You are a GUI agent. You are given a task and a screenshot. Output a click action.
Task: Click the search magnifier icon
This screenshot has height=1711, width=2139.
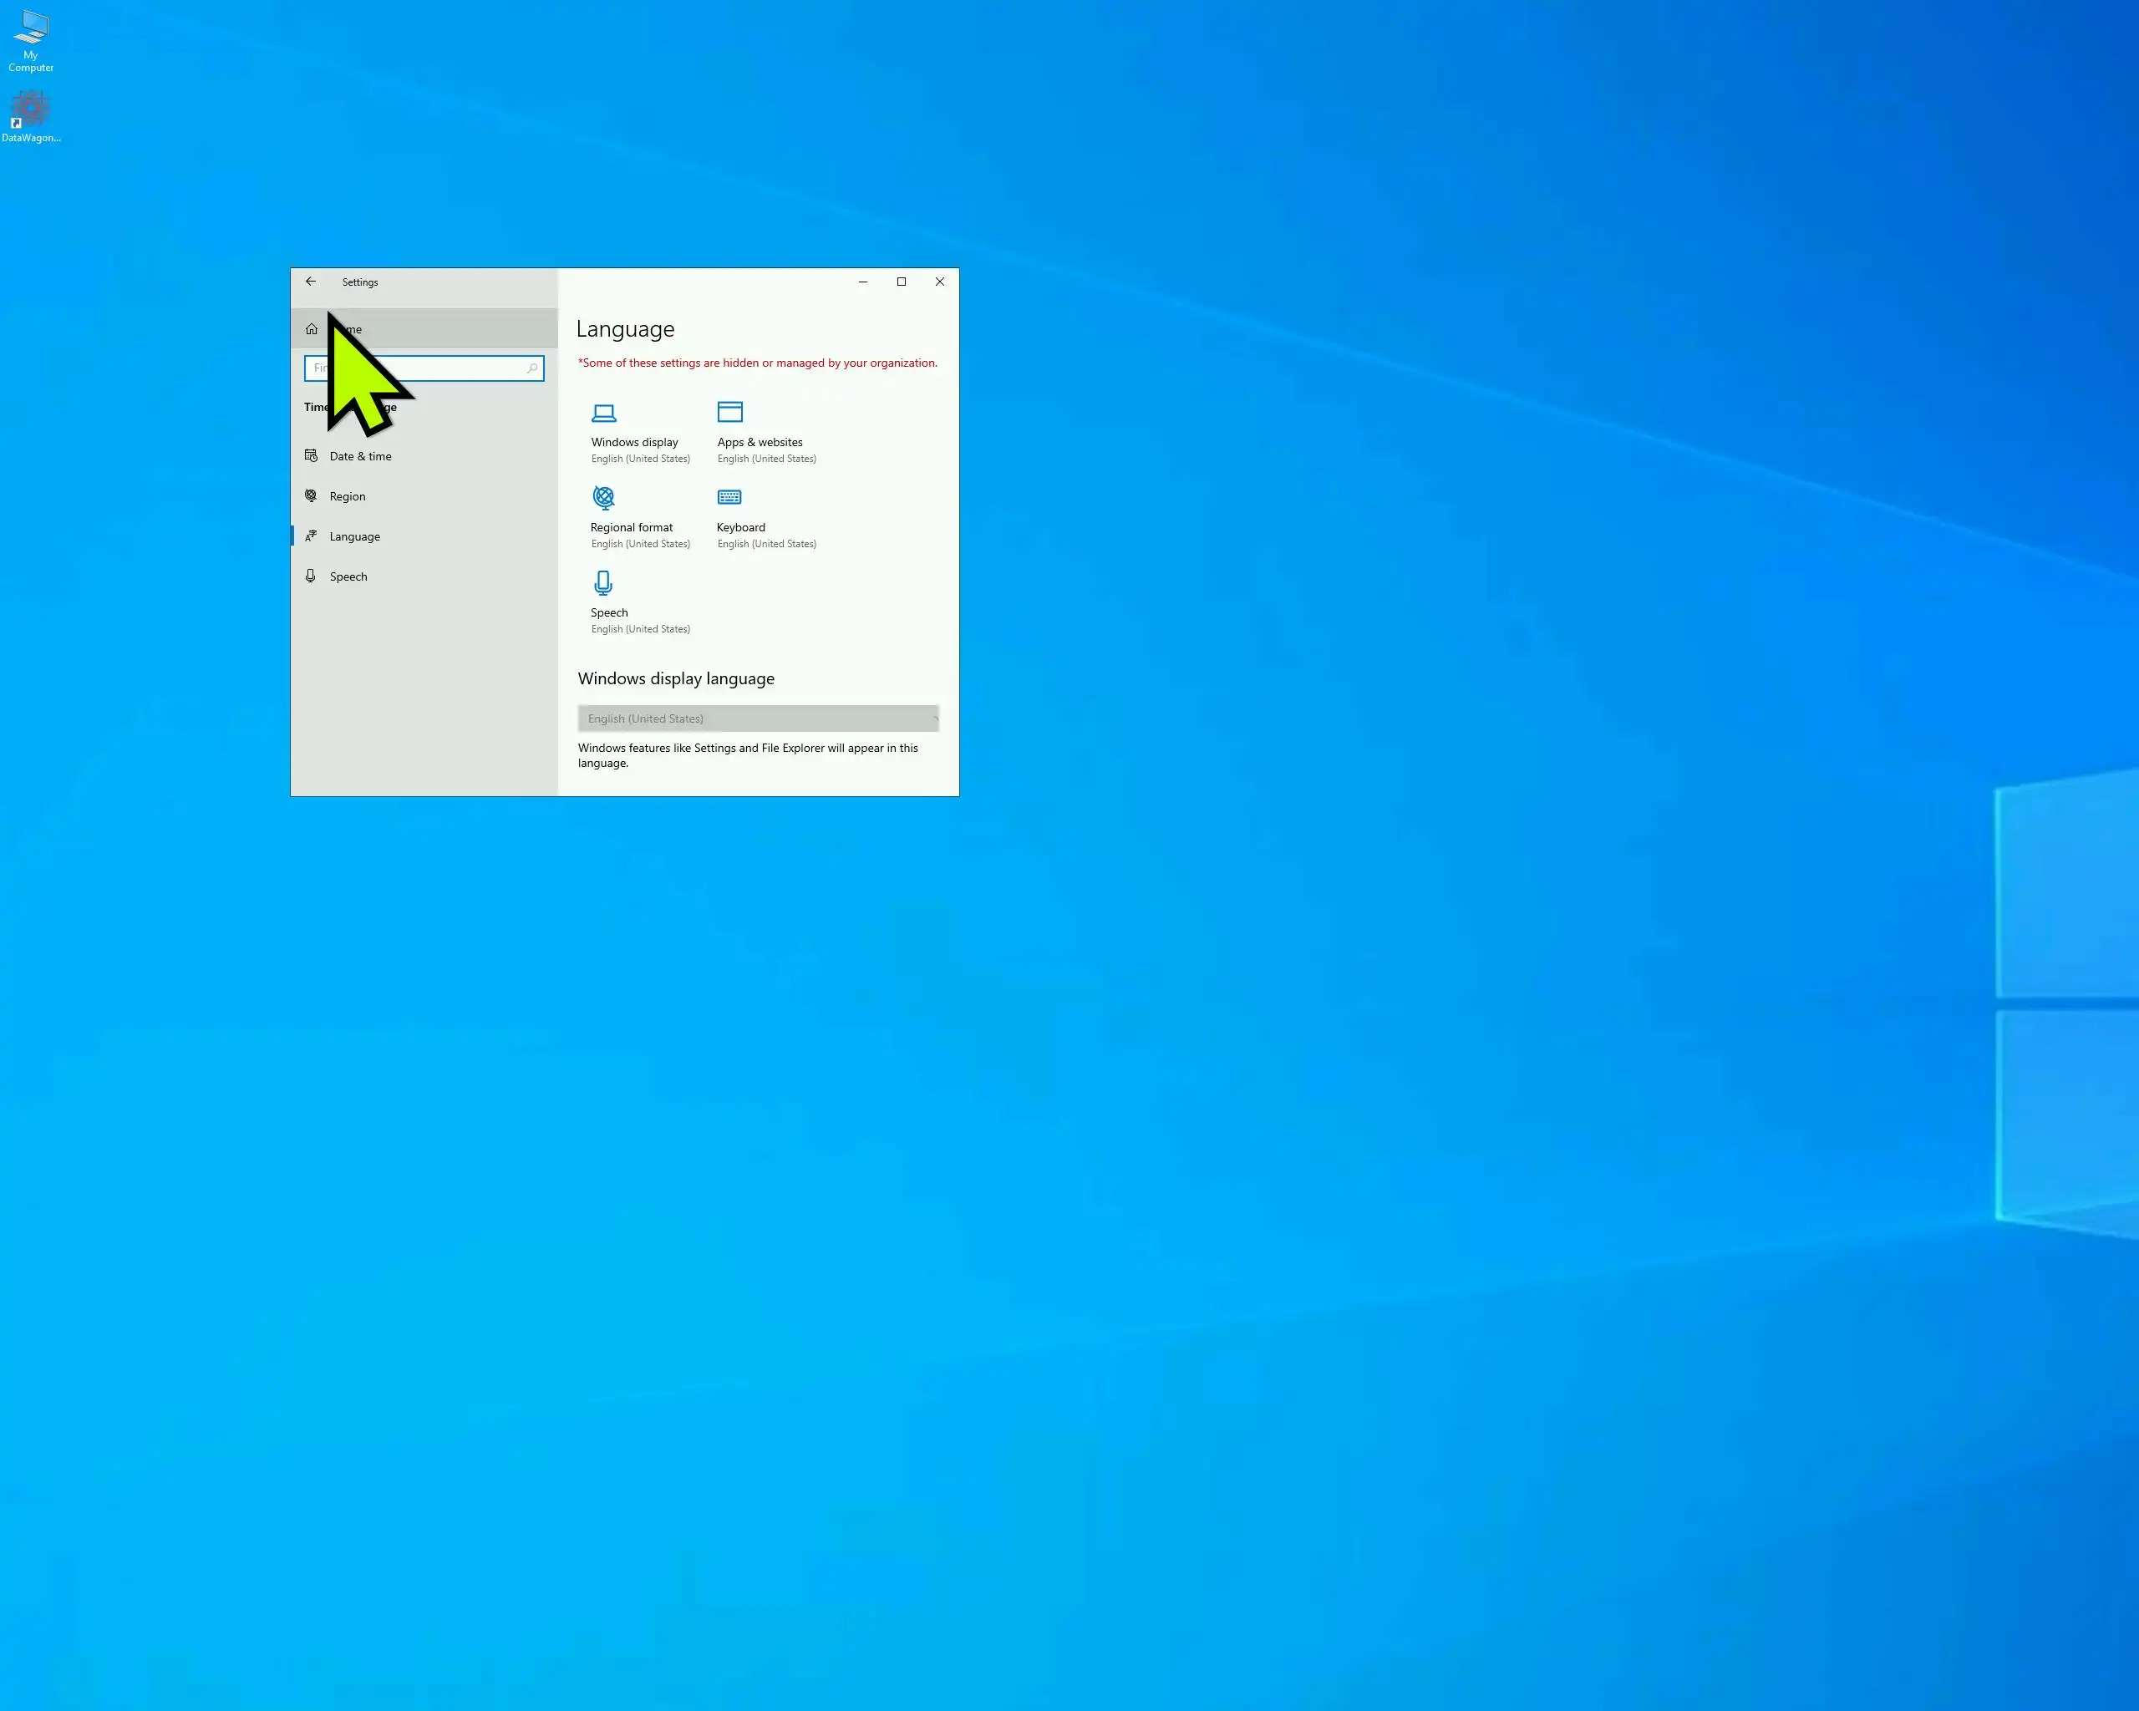point(531,369)
